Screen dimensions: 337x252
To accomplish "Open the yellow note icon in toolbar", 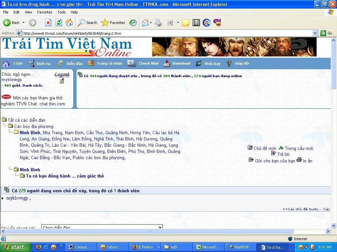I will pos(186,23).
